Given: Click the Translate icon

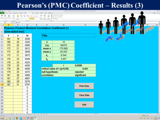Looking at the screenshot, I should coord(13,16).
